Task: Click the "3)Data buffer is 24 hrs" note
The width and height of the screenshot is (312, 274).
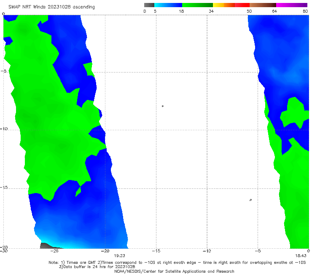Action: tap(97, 267)
